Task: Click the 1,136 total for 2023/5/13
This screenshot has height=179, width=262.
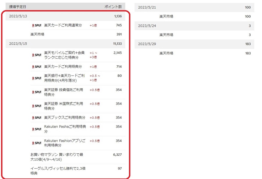Action: pos(118,16)
